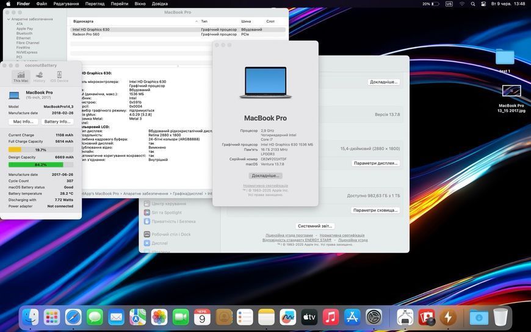The width and height of the screenshot is (531, 332).
Task: Open Довідка menu
Action: (x=160, y=4)
